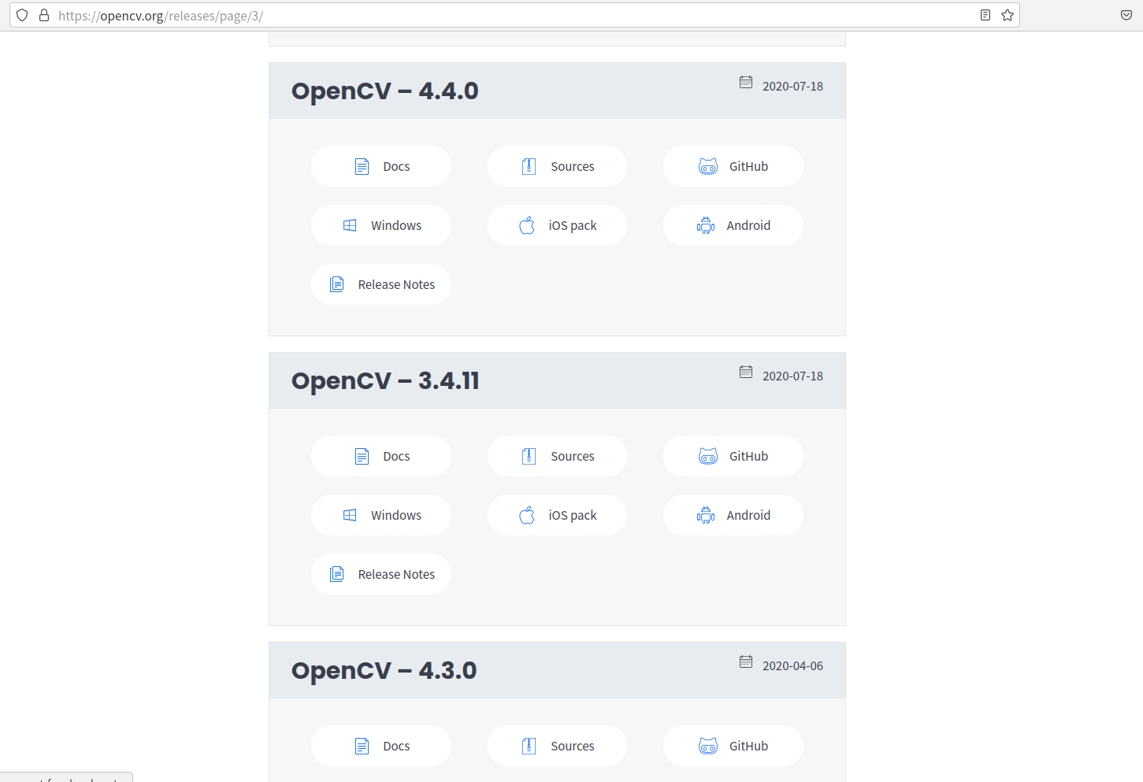
Task: Select the Windows icon under OpenCV 4.4.0
Action: (349, 225)
